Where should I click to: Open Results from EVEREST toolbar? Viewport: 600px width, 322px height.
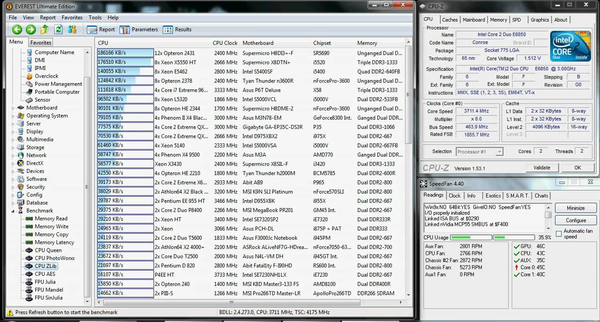pos(177,29)
